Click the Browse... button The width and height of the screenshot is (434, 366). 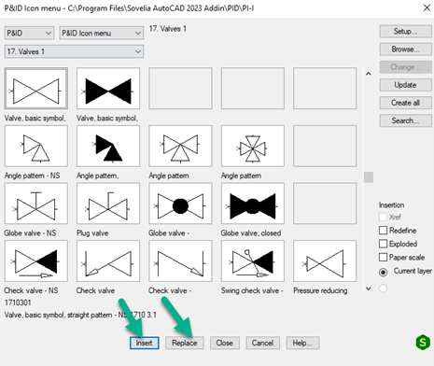click(405, 49)
